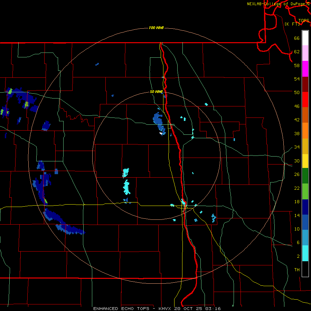Click the legend value 66
The height and width of the screenshot is (311, 311).
pos(297,38)
